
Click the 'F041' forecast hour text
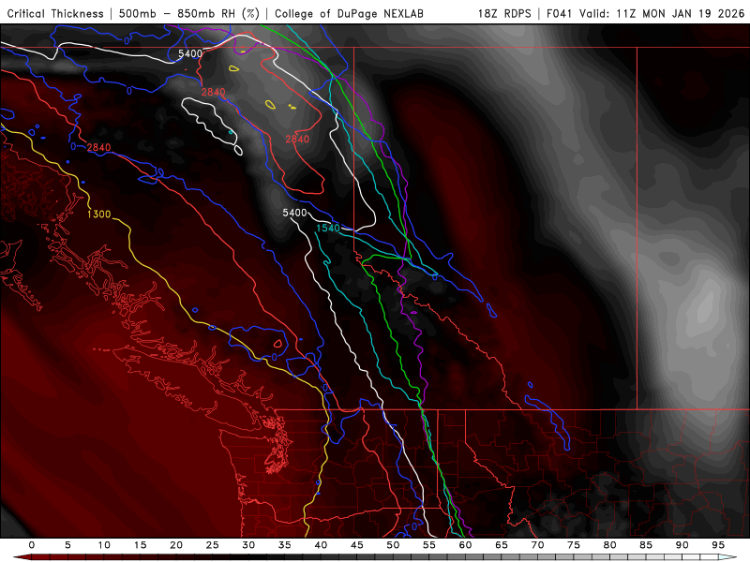(x=560, y=13)
